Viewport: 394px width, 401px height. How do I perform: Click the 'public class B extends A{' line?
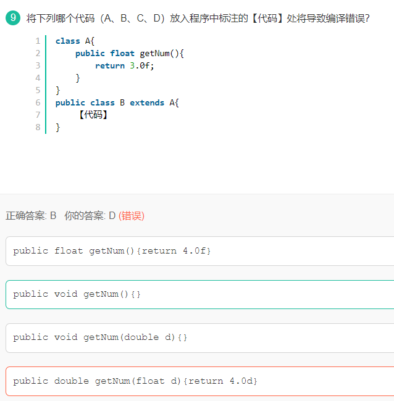coord(117,102)
